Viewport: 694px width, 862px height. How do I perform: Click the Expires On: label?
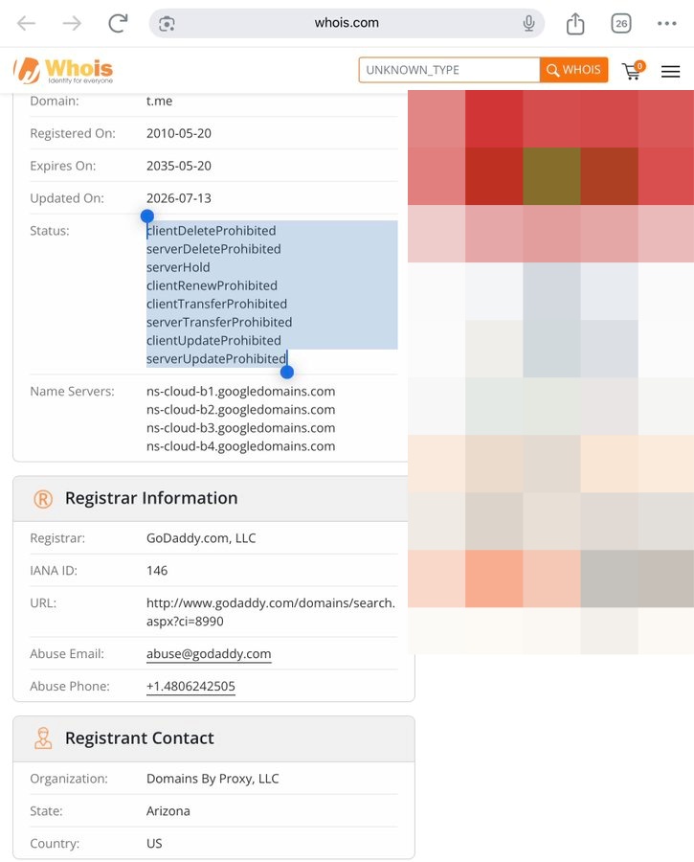62,166
